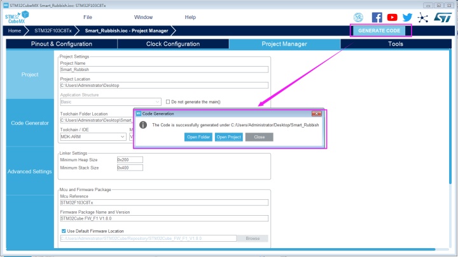
Task: Close the Code Generation dialog with X
Action: 316,114
